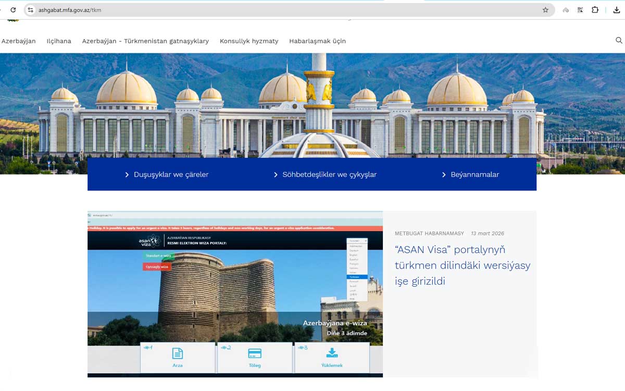The width and height of the screenshot is (625, 391).
Task: Show browser downloads via the download icon
Action: [617, 10]
